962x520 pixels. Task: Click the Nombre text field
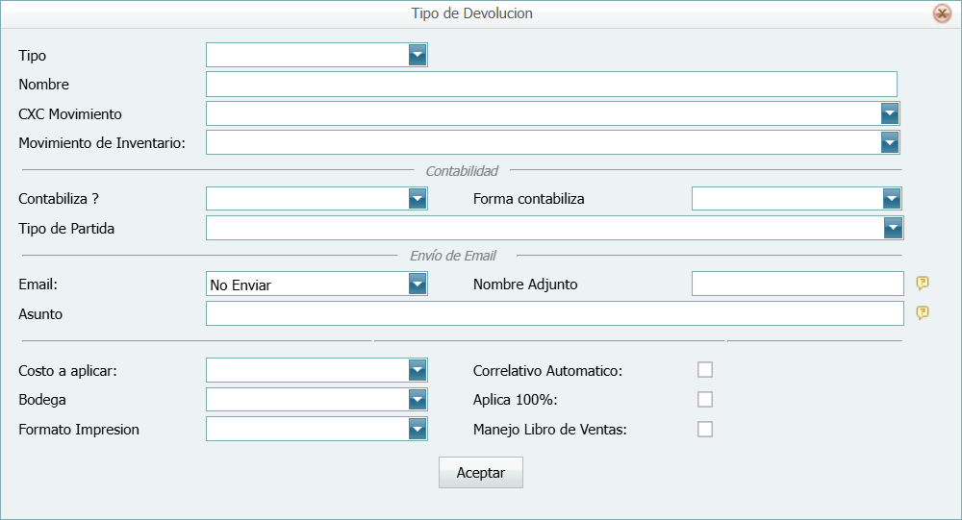click(551, 84)
